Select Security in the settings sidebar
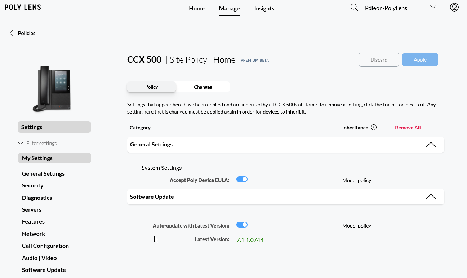 [x=33, y=185]
